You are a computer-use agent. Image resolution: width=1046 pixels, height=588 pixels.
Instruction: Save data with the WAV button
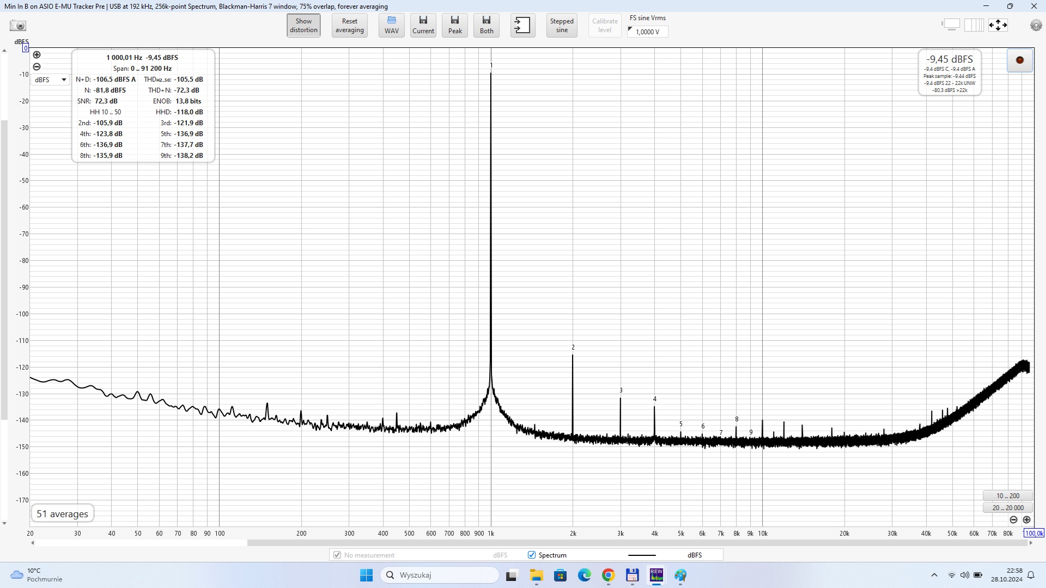tap(392, 26)
